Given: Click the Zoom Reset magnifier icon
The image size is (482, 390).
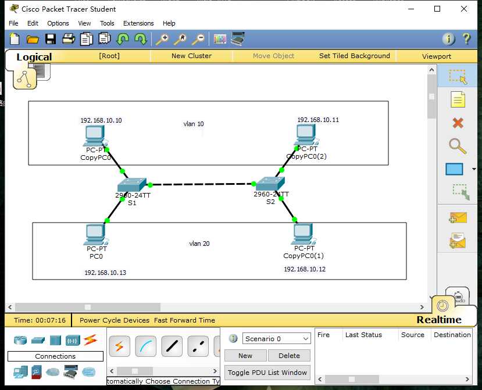Looking at the screenshot, I should (x=180, y=40).
